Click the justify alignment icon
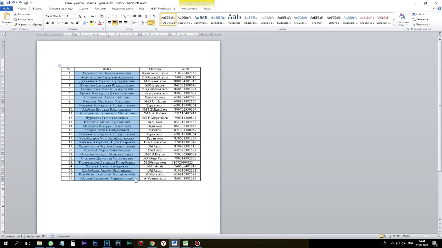 point(125,23)
